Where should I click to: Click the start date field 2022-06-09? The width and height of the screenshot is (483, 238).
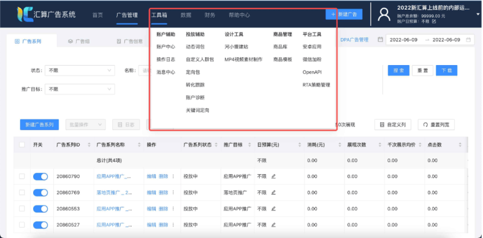tap(403, 40)
